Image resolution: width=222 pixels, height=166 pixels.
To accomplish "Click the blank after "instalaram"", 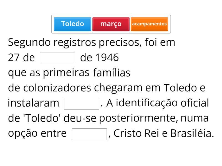I will coord(81,103).
